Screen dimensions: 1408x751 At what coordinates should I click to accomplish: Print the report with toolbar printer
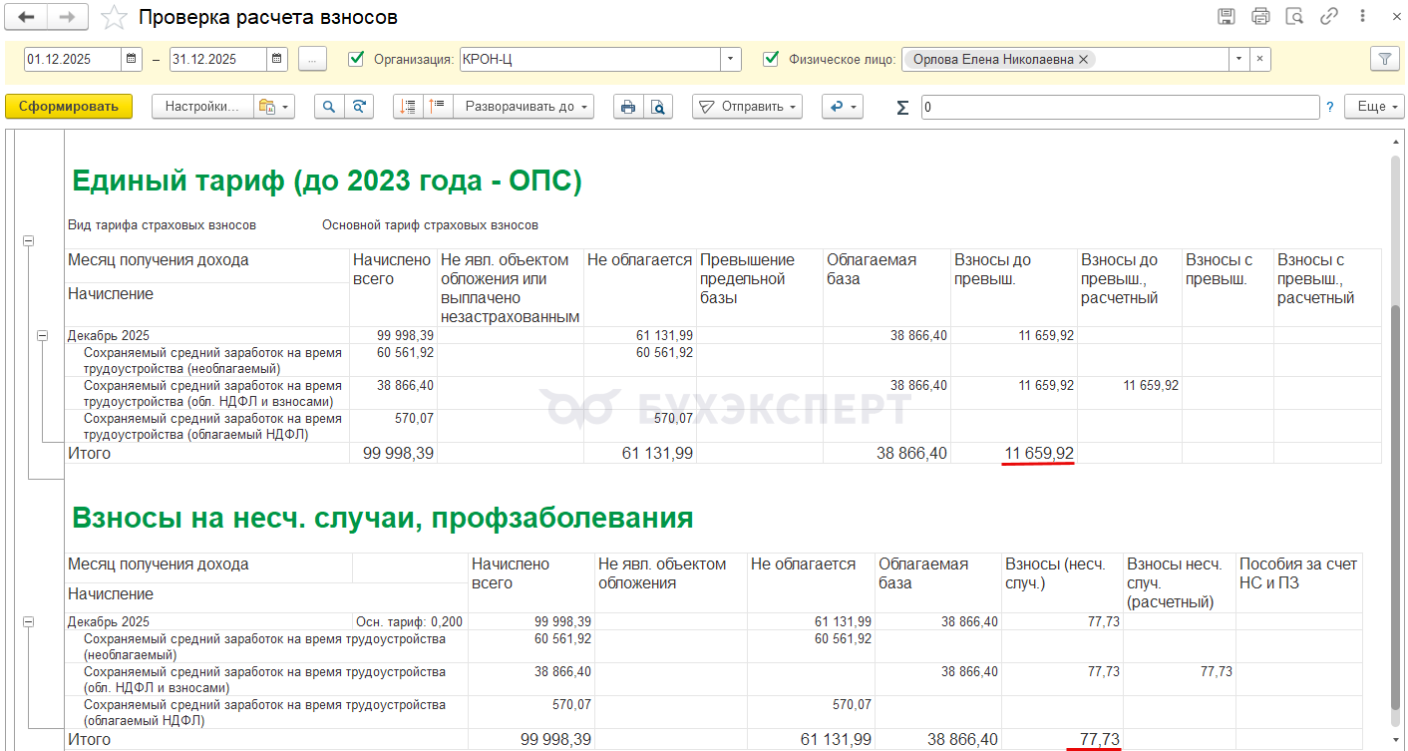(628, 107)
